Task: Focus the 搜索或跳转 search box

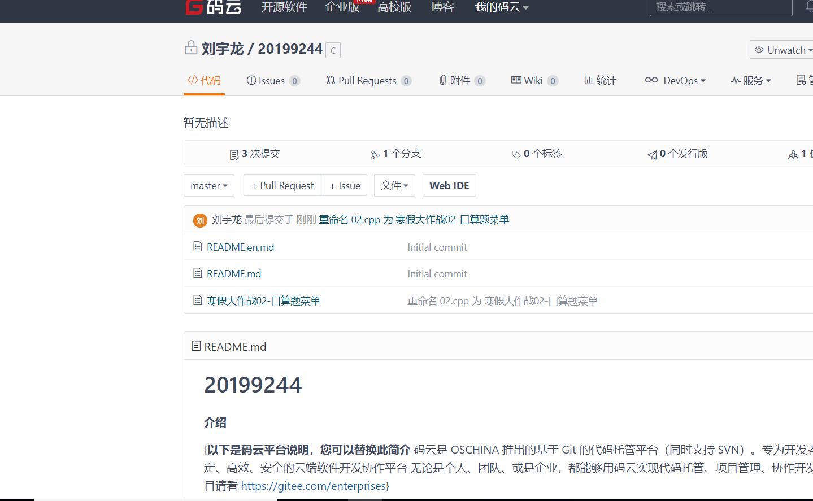Action: coord(721,7)
